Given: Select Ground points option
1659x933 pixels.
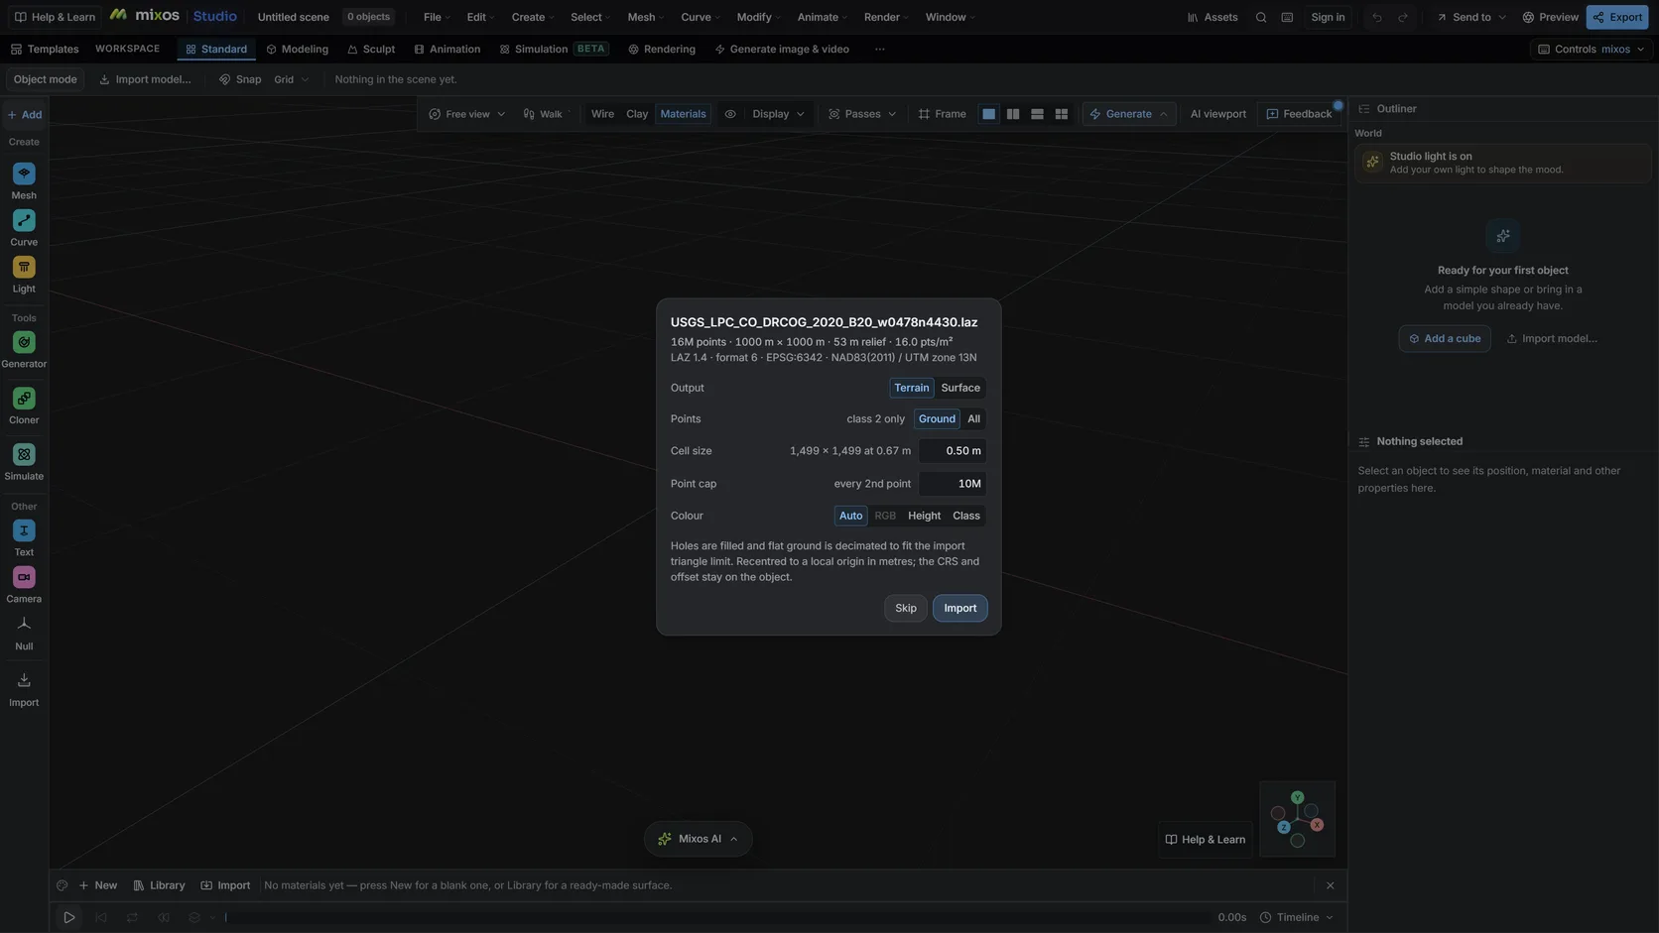Looking at the screenshot, I should click(x=937, y=418).
